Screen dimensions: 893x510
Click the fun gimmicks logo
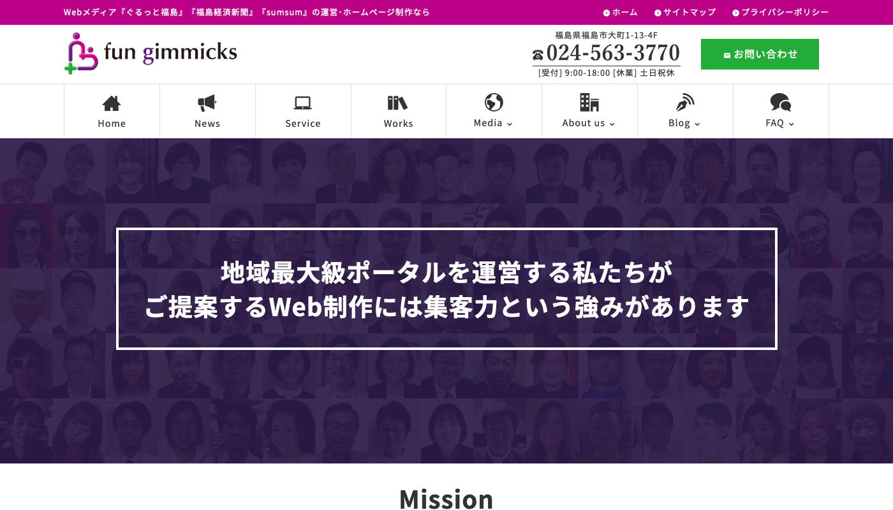tap(151, 54)
